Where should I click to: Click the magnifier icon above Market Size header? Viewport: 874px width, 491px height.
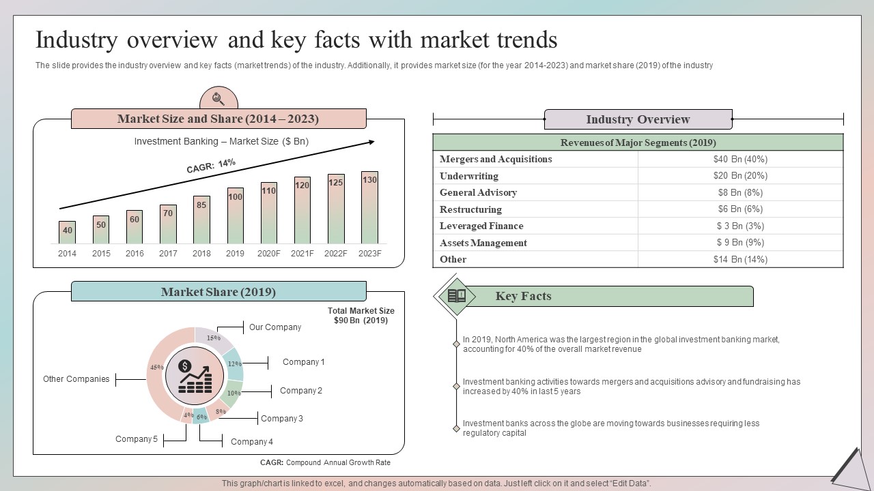pyautogui.click(x=218, y=98)
